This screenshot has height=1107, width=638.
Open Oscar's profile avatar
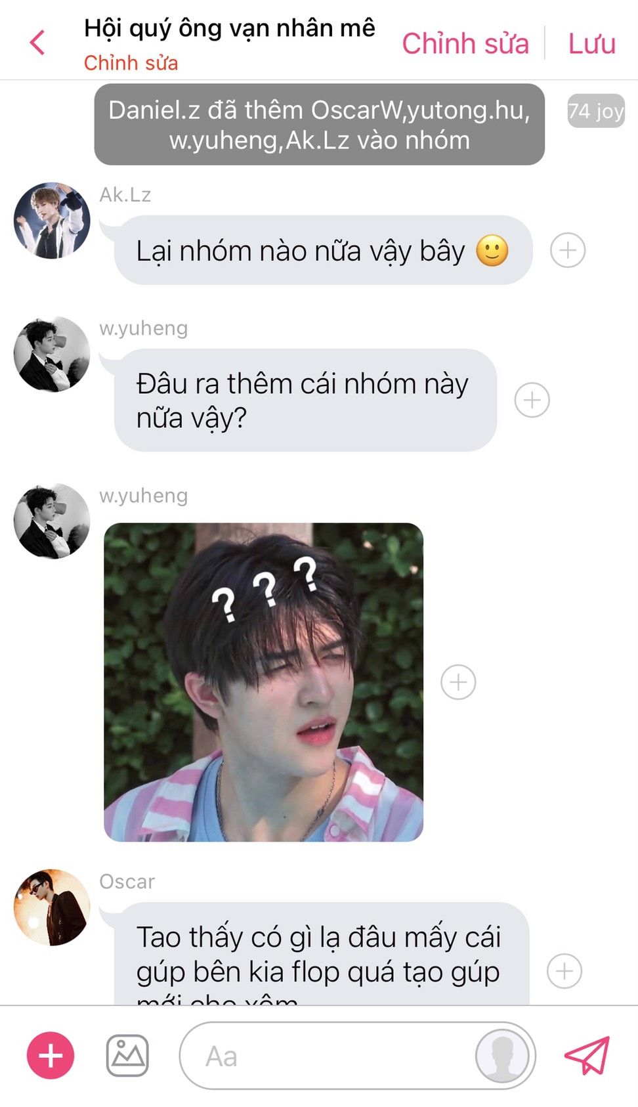pos(52,907)
